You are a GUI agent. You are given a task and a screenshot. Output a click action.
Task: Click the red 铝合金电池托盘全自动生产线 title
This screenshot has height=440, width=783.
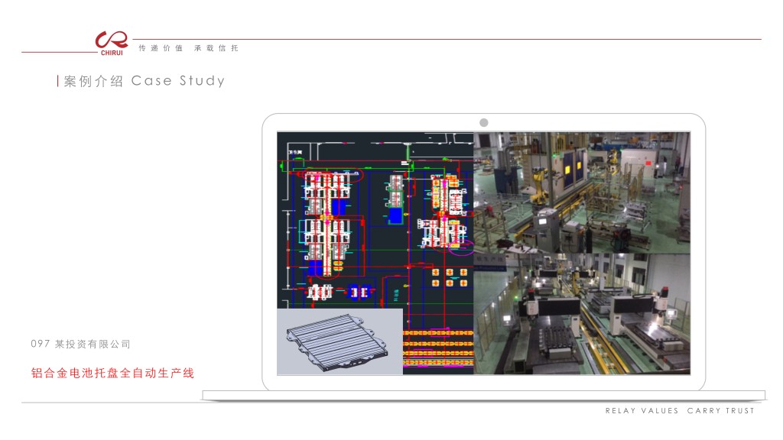point(112,374)
